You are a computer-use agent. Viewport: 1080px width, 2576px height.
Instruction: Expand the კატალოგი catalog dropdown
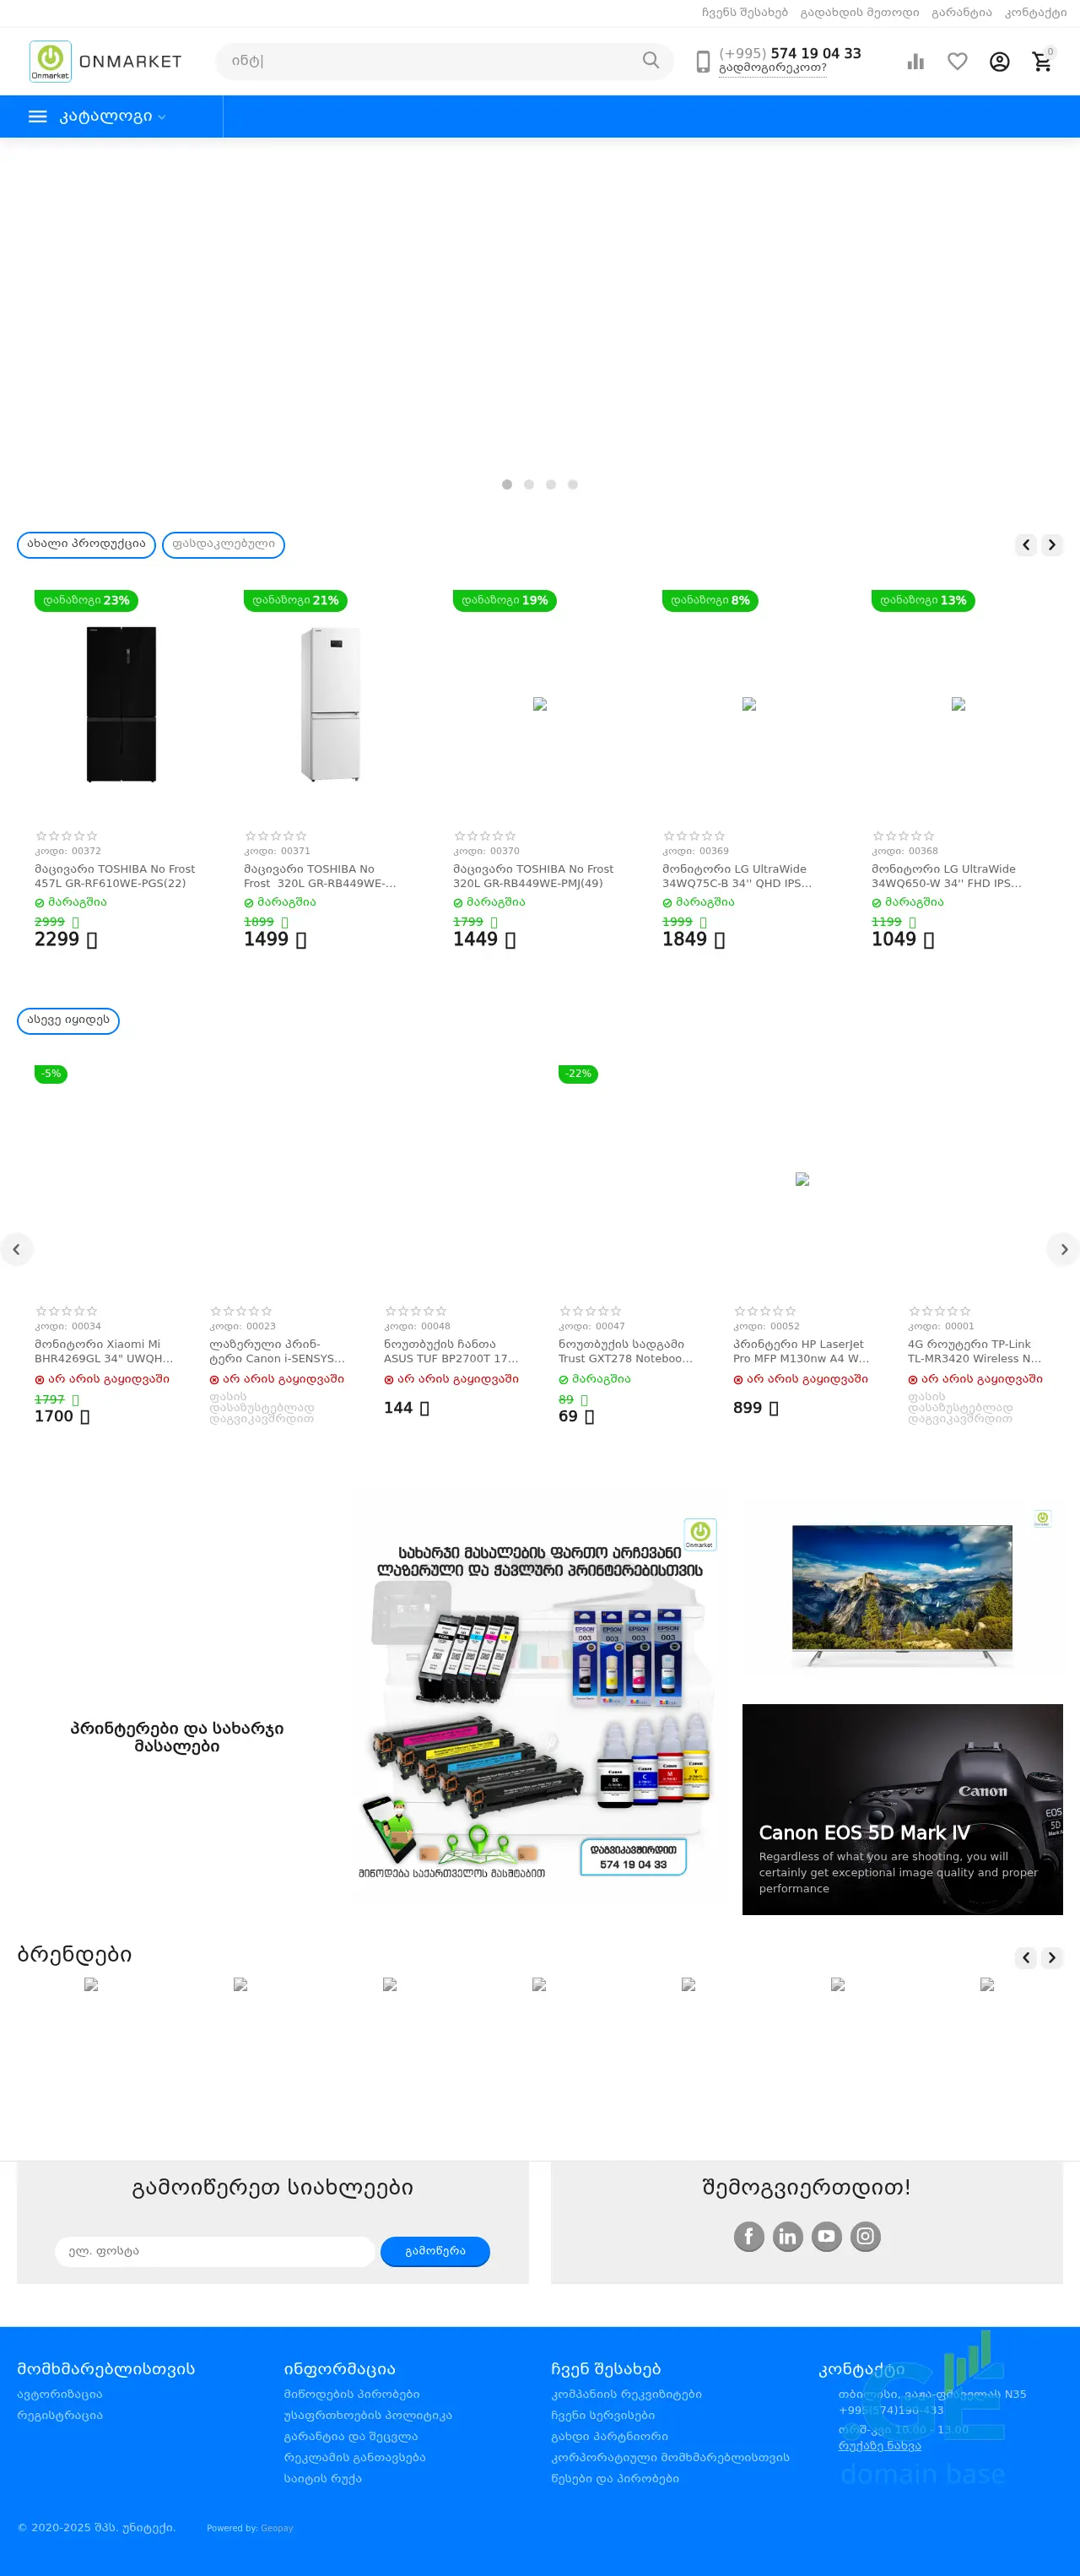(111, 116)
